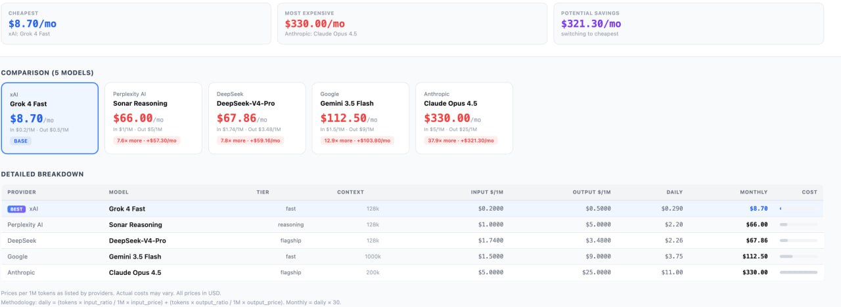Image resolution: width=841 pixels, height=307 pixels.
Task: Open the CHEAPEST summary card
Action: (136, 24)
